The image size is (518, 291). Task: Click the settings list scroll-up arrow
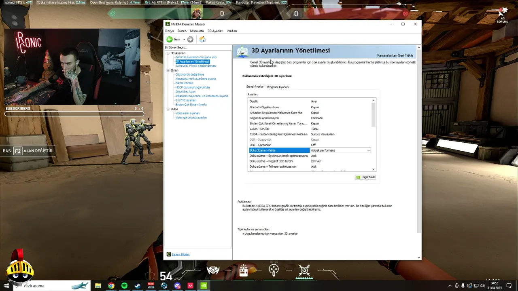click(374, 101)
